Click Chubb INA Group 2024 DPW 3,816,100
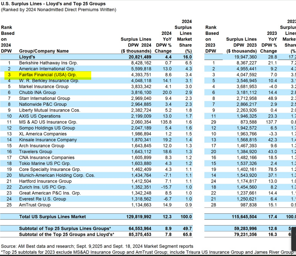Image resolution: width=296 pixels, height=256 pixels. pos(141,93)
